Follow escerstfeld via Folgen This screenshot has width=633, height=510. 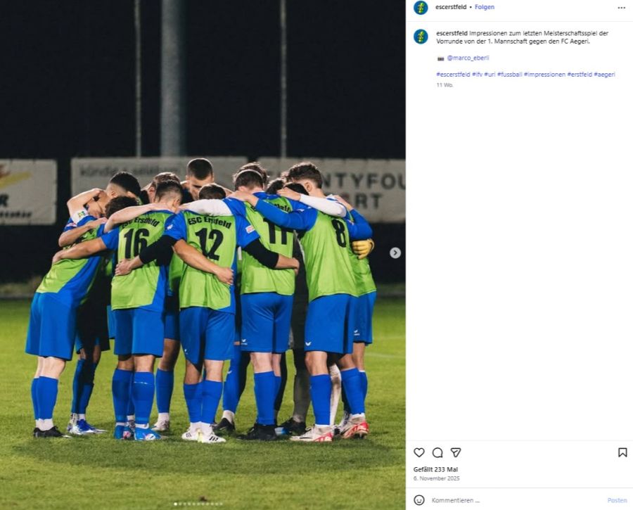click(485, 7)
